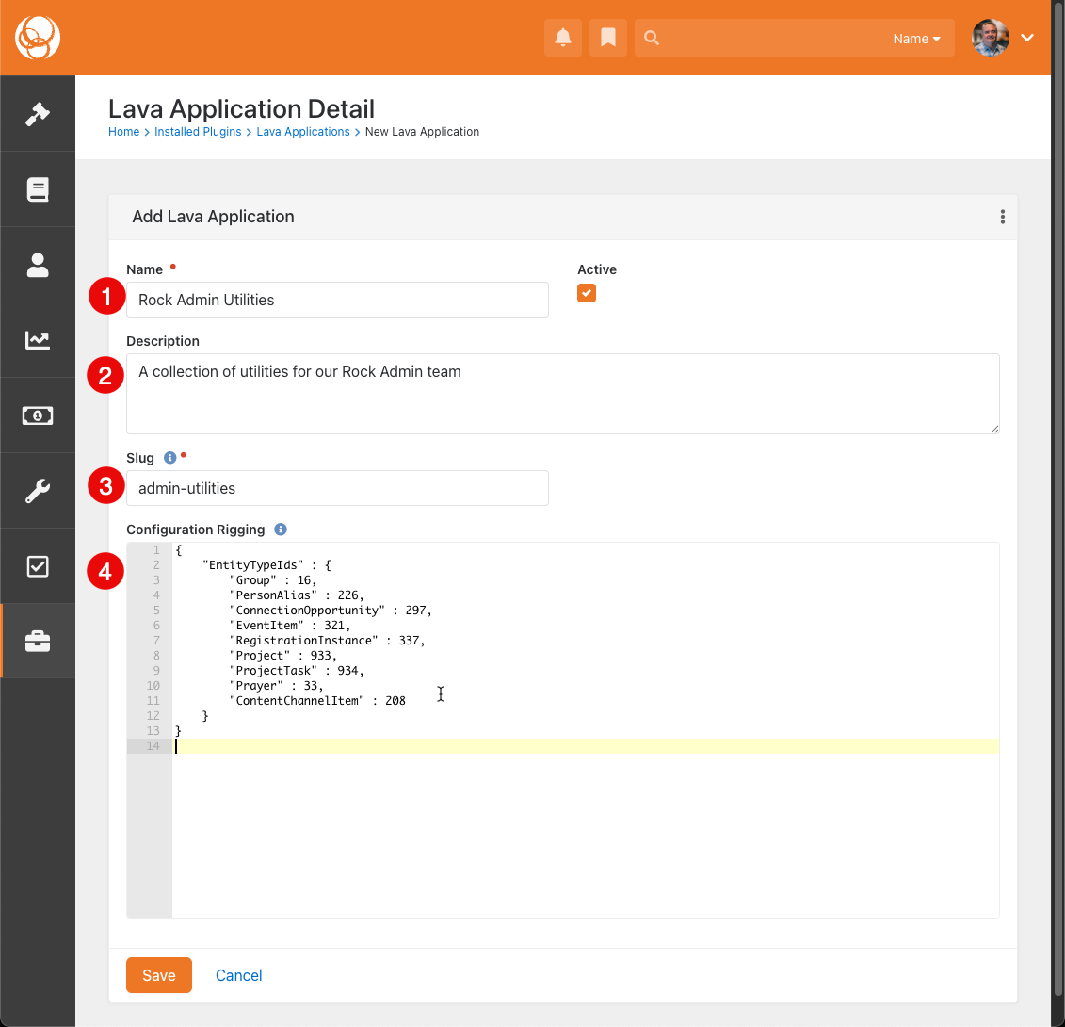Click into the Slug input field
The width and height of the screenshot is (1065, 1027).
[x=337, y=488]
